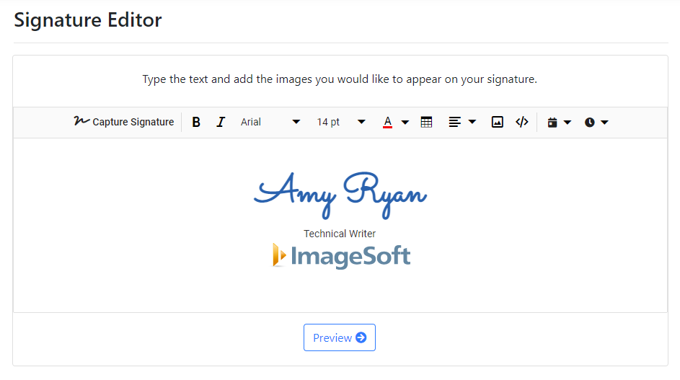Open the 14 pt font size dropdown
The width and height of the screenshot is (680, 380).
click(341, 123)
